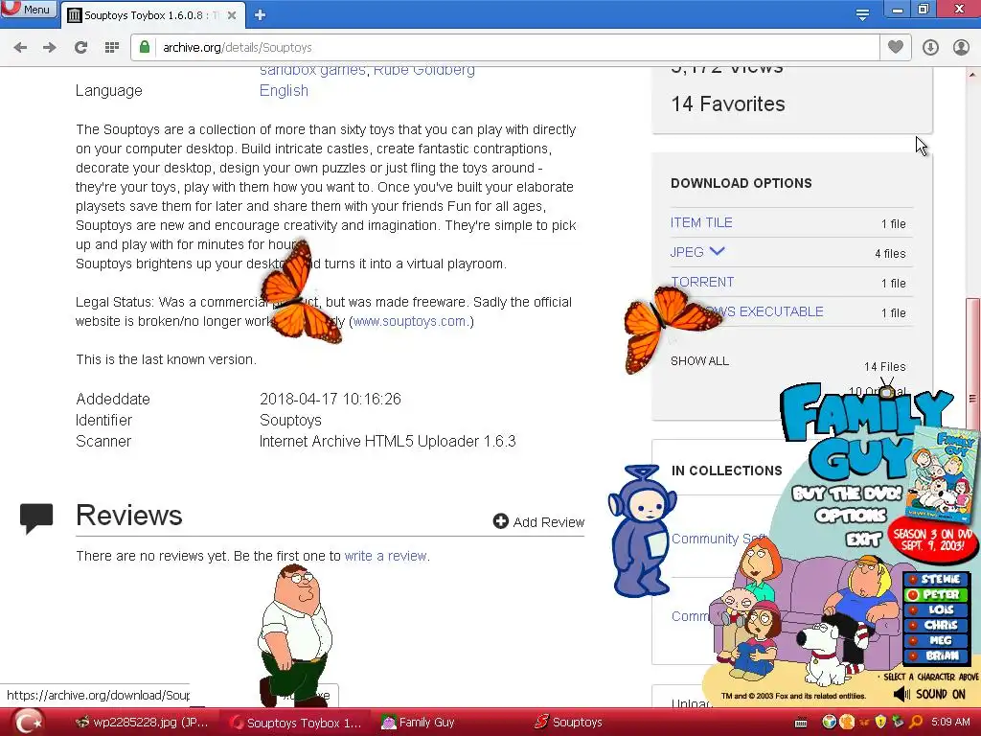981x736 pixels.
Task: Go forward to the next page
Action: click(x=50, y=48)
